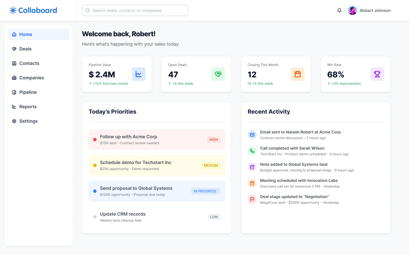Click the Closing This Month calendar icon
Viewport: 409px width, 255px height.
coord(298,74)
